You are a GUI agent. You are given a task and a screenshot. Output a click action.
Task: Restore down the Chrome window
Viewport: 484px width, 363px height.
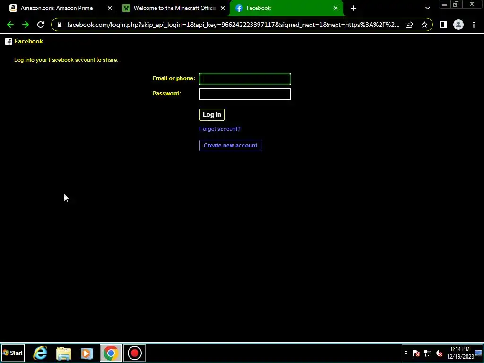(456, 4)
